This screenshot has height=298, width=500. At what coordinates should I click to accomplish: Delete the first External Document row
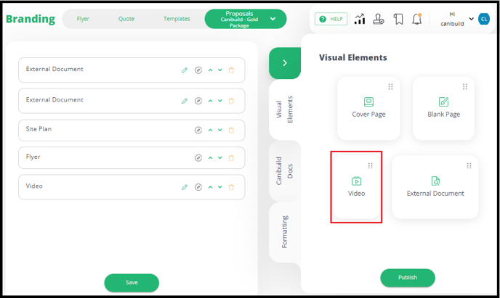tap(232, 70)
